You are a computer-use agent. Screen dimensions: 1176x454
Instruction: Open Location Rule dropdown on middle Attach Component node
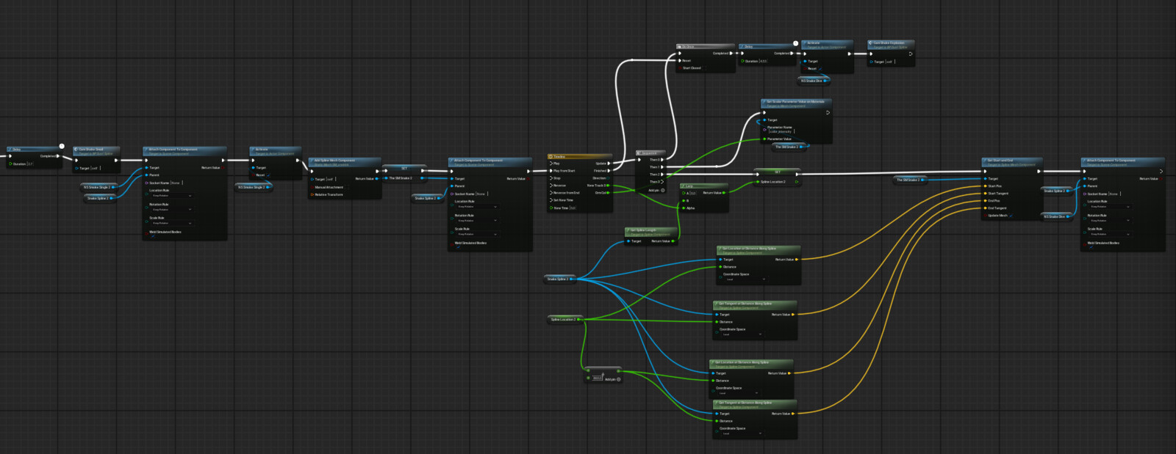(x=477, y=207)
